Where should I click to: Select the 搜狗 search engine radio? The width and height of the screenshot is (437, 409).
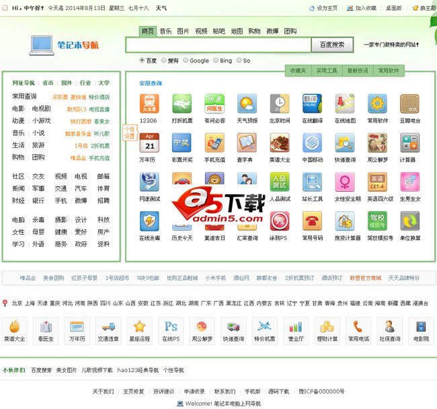pos(163,60)
